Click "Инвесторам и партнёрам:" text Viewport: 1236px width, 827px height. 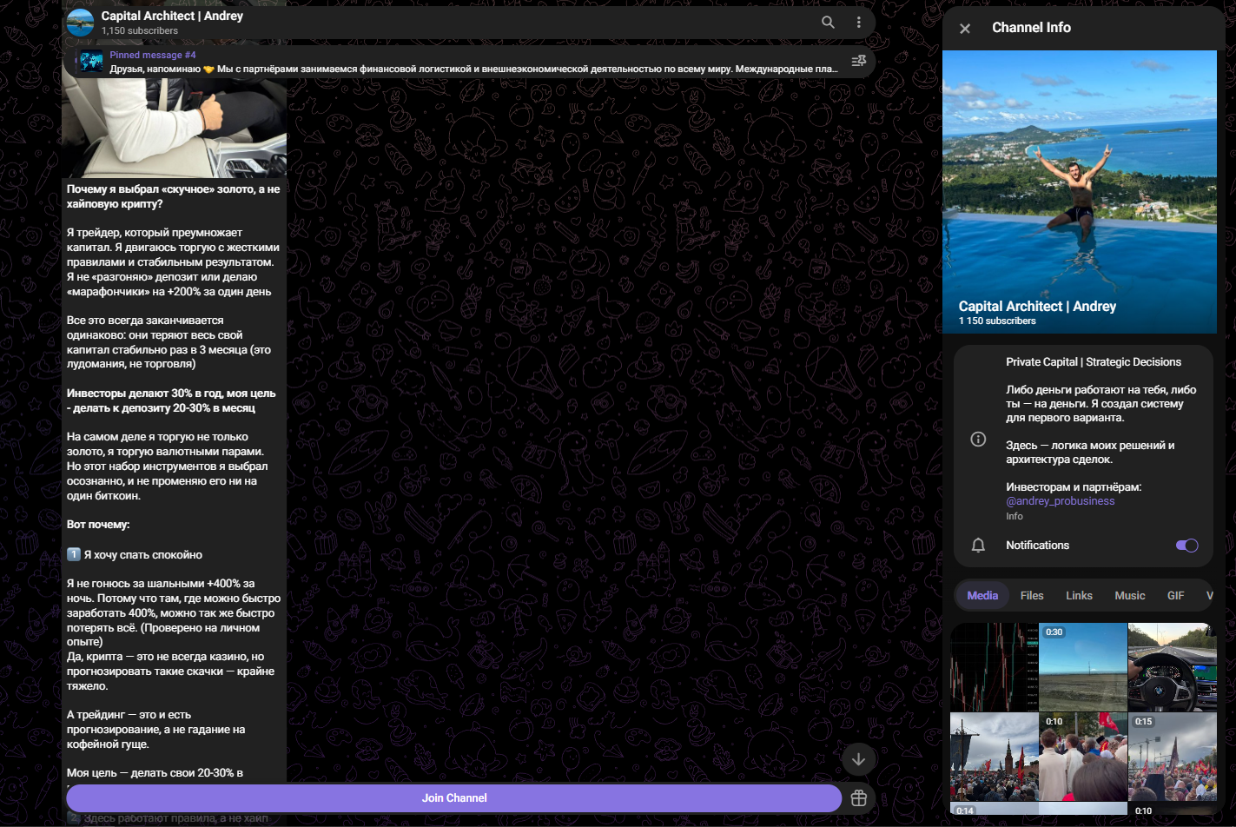pyautogui.click(x=1074, y=487)
